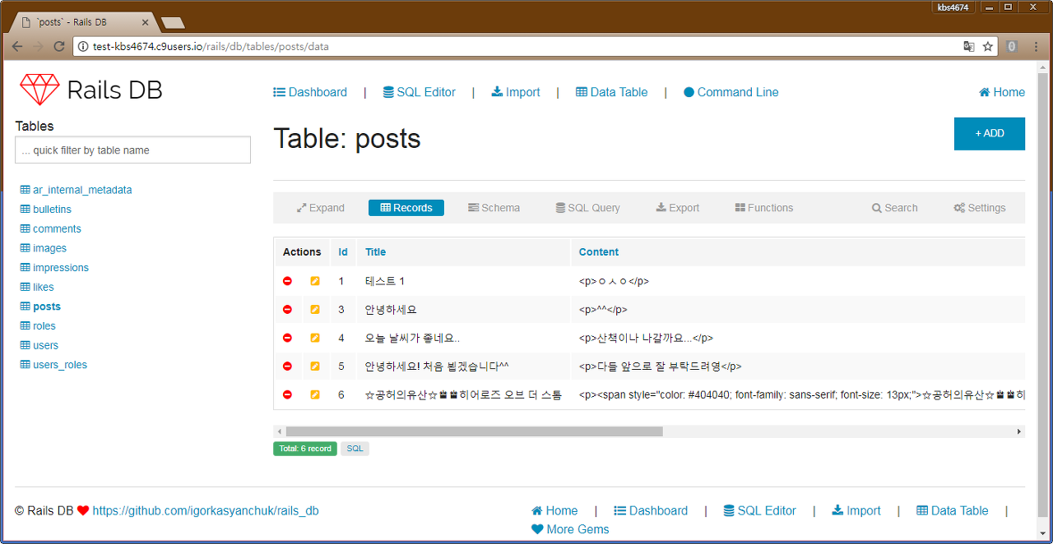Open the SQL Query tab
1053x544 pixels.
[587, 208]
